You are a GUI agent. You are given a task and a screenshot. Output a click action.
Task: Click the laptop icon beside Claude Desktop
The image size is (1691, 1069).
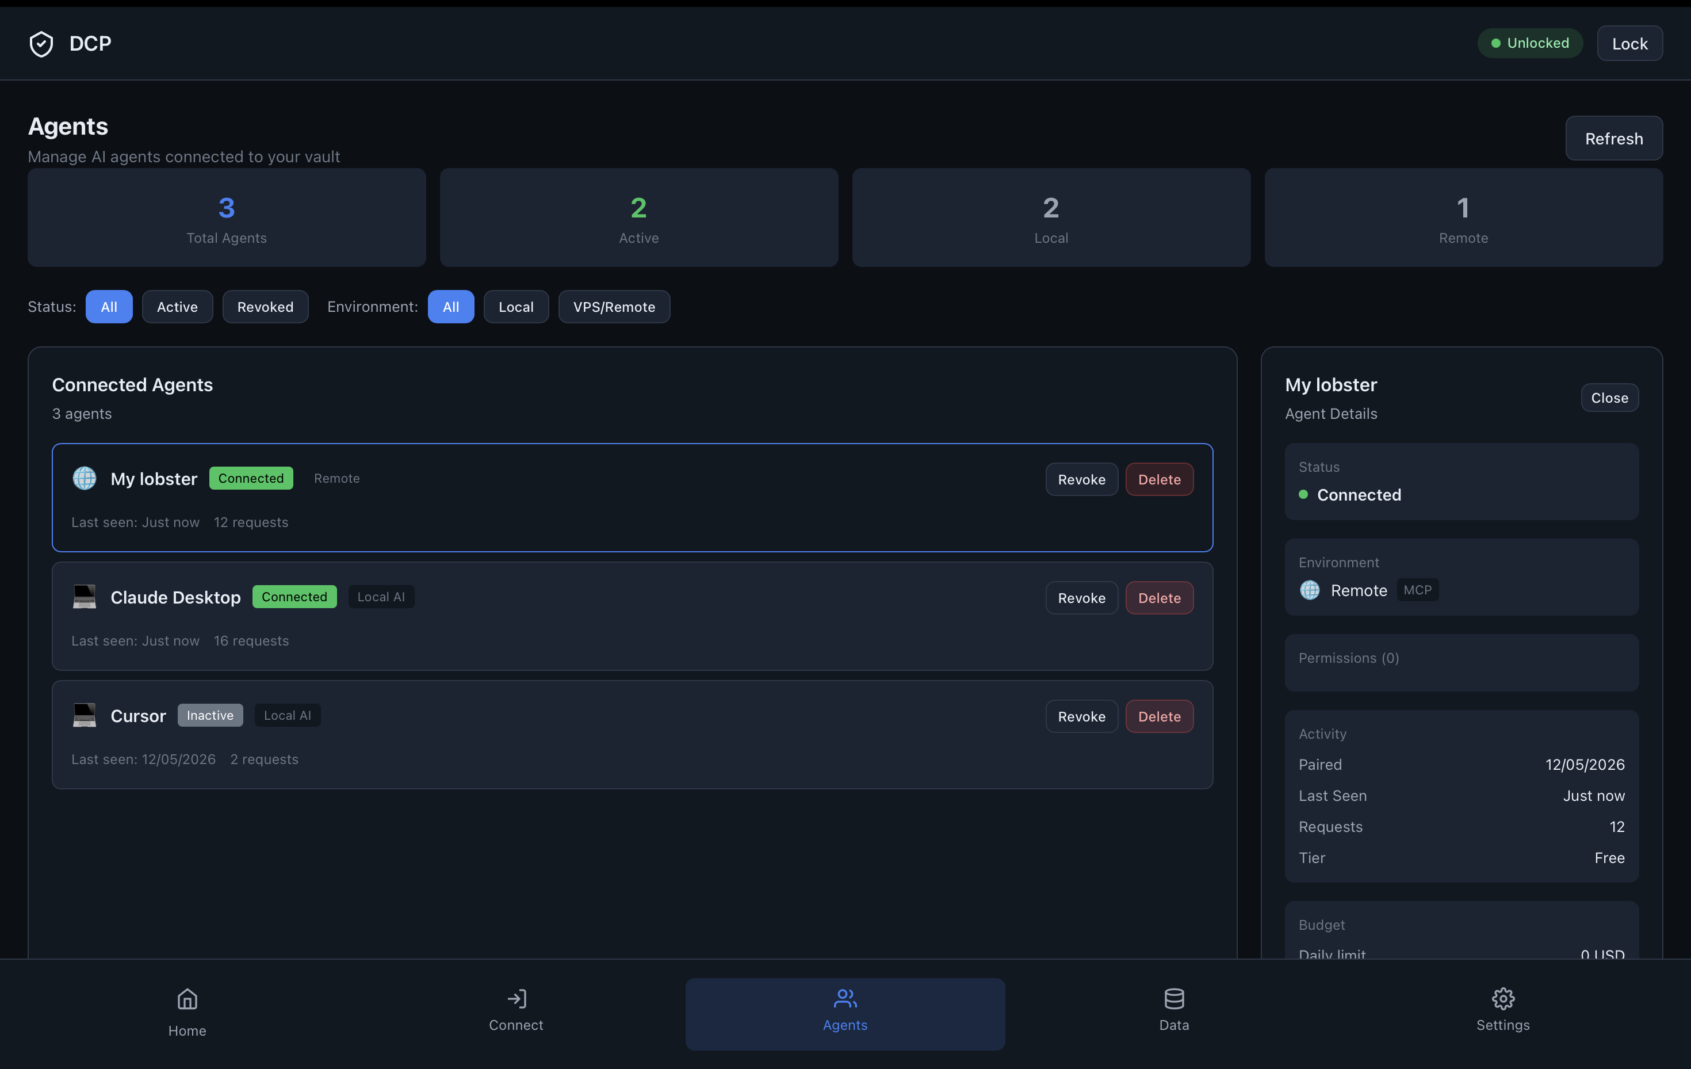tap(85, 597)
